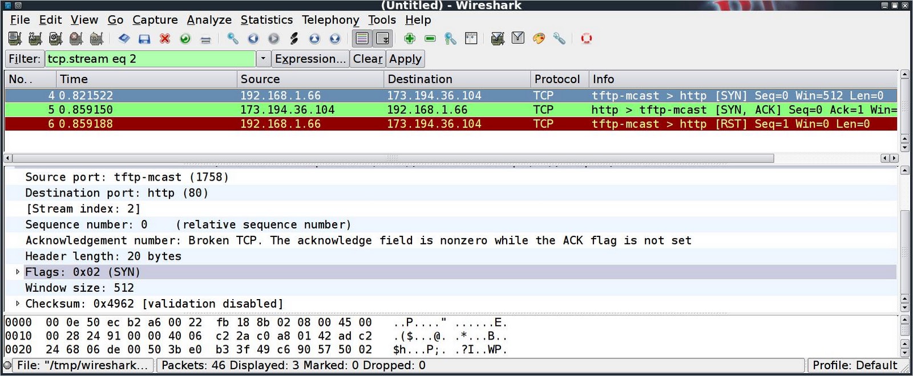
Task: Go forward in packet history
Action: 274,39
